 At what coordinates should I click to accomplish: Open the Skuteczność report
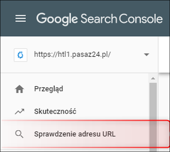coord(75,111)
